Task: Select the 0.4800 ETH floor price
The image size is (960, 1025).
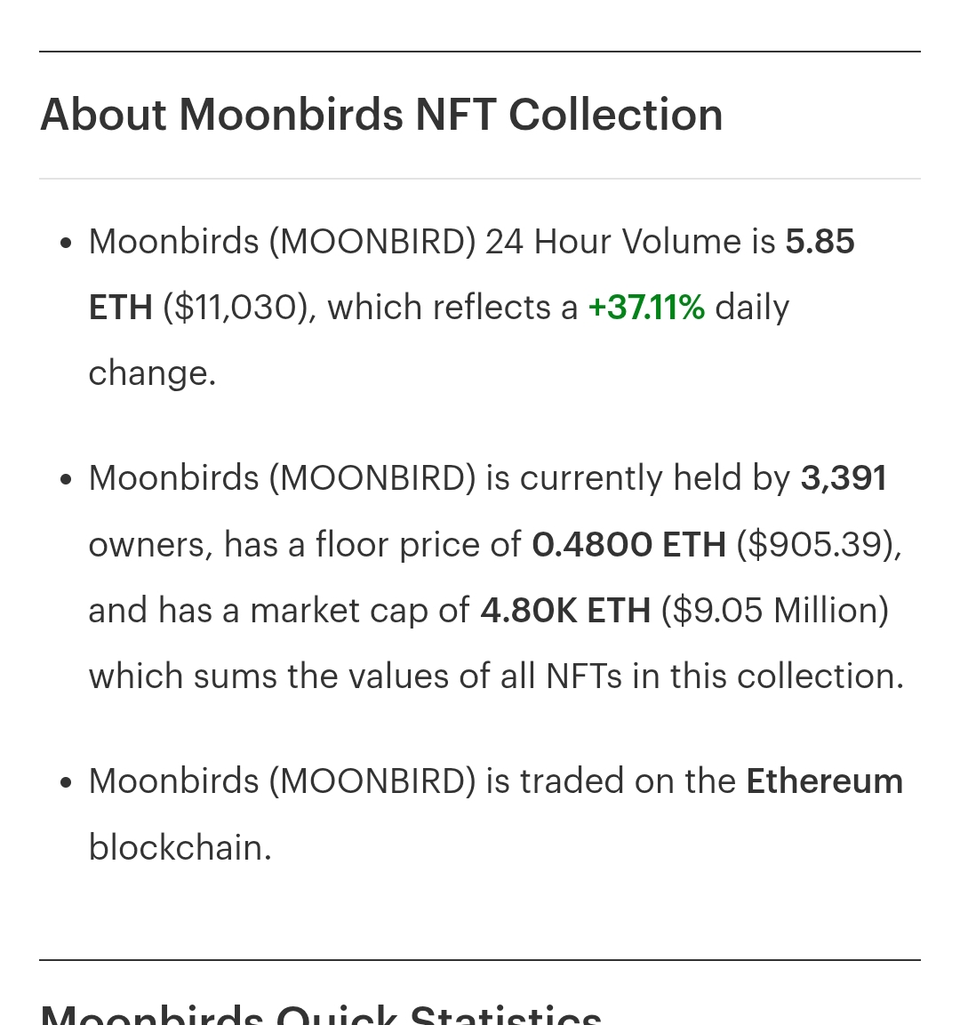Action: pos(628,545)
